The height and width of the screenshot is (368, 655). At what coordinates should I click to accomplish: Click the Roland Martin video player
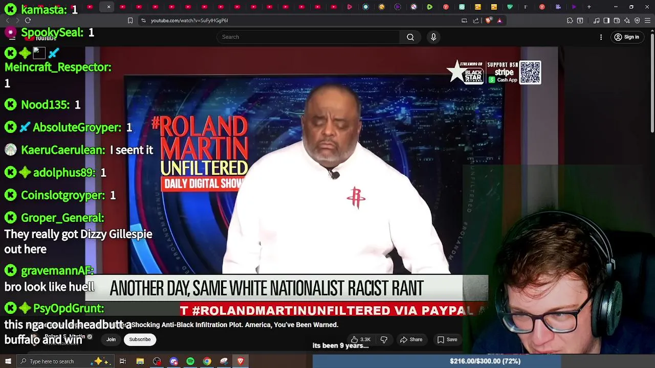coord(321,181)
